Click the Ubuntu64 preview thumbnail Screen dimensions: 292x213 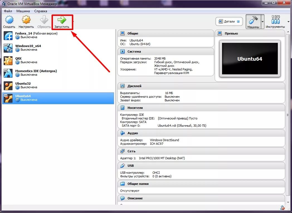tap(250, 59)
